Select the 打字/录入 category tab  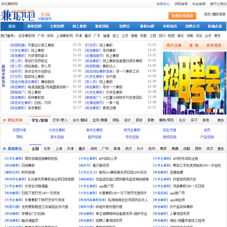tap(60, 120)
